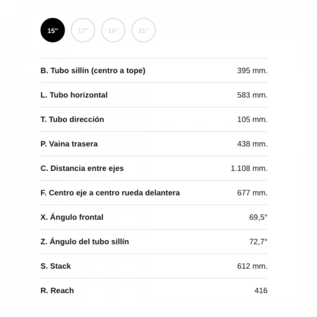This screenshot has height=317, width=317.
Task: Click the "R. Reach" row label
Action: tap(57, 290)
